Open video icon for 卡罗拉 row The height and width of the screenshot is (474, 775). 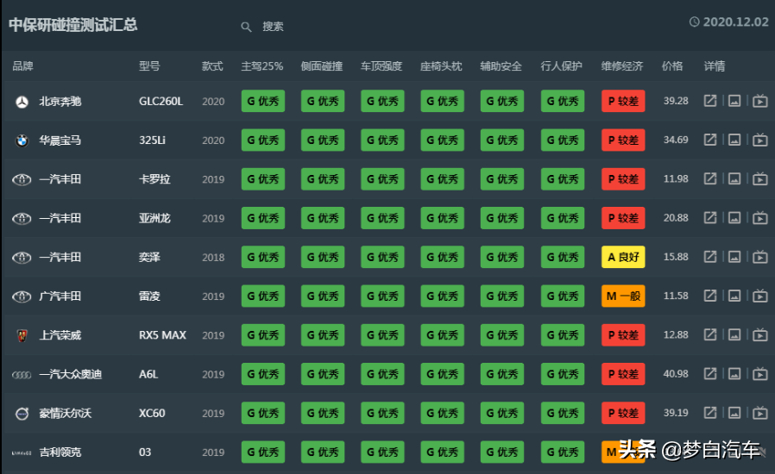pyautogui.click(x=759, y=178)
